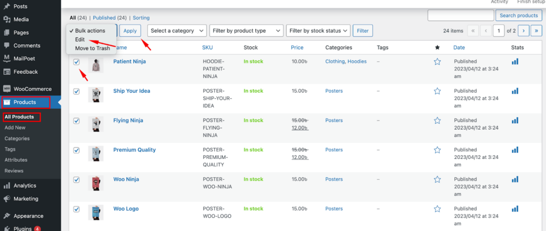This screenshot has width=546, height=231.
Task: Toggle featured star for Woo Ninja
Action: (437, 179)
